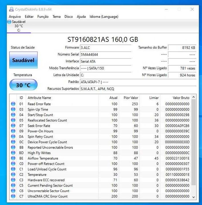Open the Ajuda menu

coord(81,17)
